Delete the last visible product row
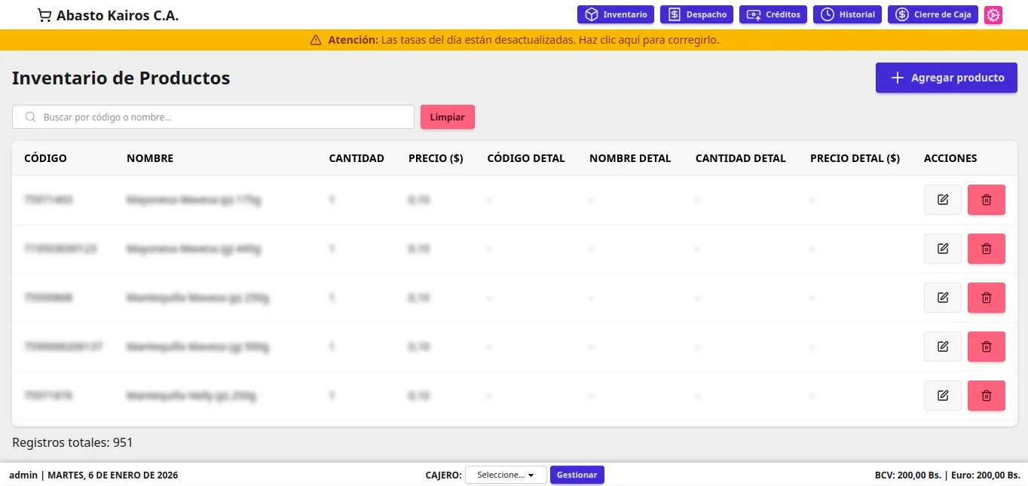1028x486 pixels. tap(986, 396)
